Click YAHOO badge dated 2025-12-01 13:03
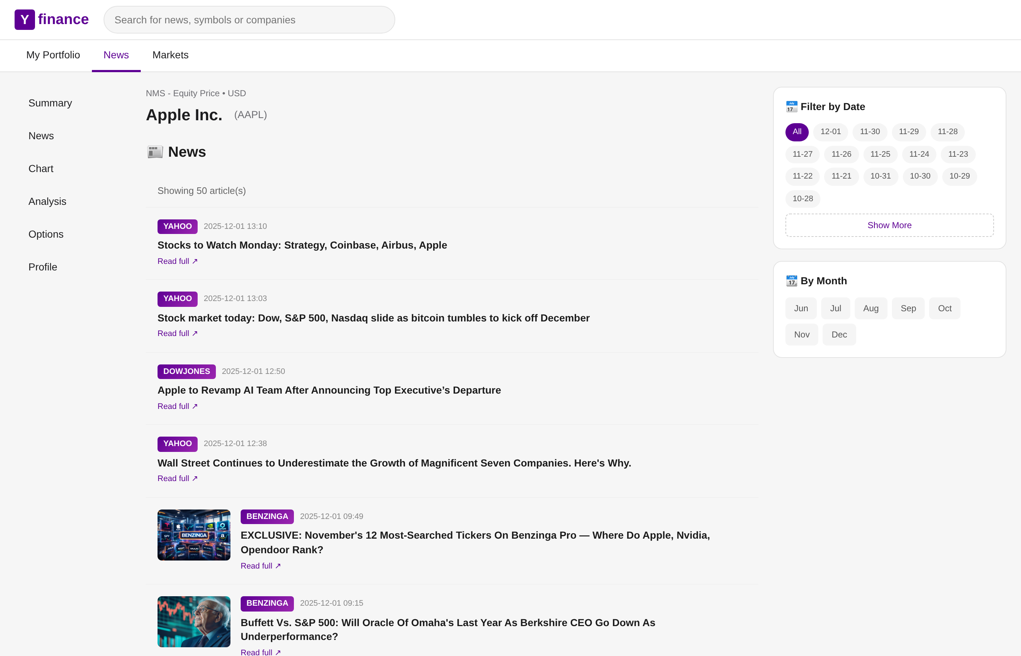1021x656 pixels. 177,298
